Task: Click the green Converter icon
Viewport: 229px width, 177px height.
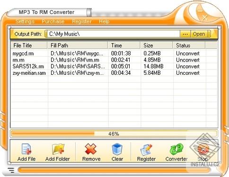Action: tap(176, 149)
